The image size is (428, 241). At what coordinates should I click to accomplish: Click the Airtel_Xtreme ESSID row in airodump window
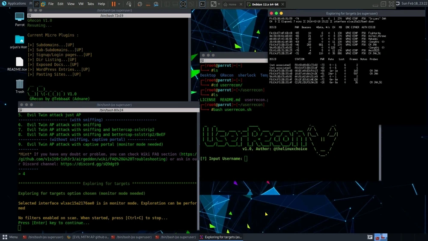[x=327, y=36]
